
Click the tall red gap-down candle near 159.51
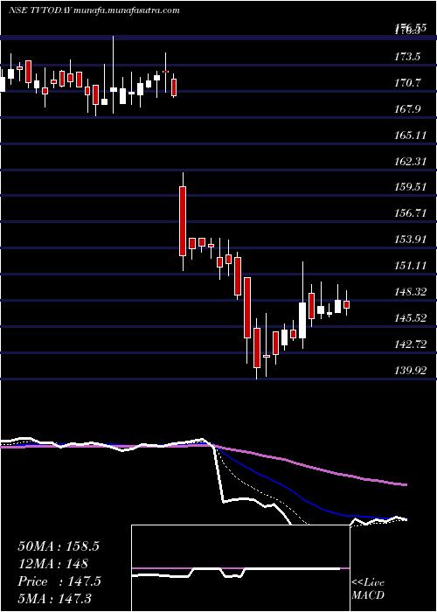(183, 221)
